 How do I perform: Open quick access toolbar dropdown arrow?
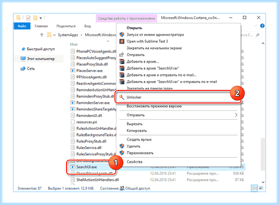tap(40, 18)
